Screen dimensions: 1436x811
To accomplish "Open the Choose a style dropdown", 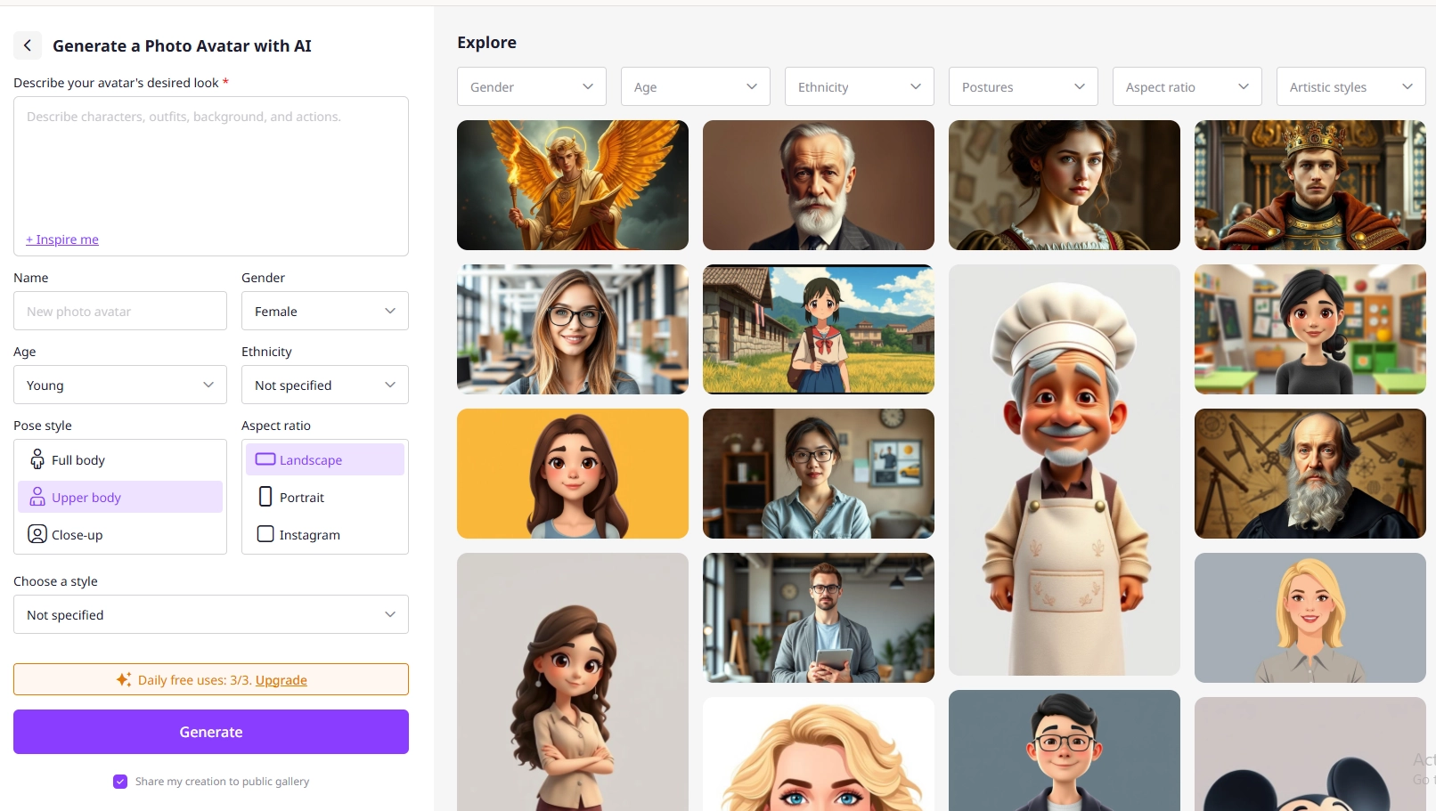I will [210, 614].
